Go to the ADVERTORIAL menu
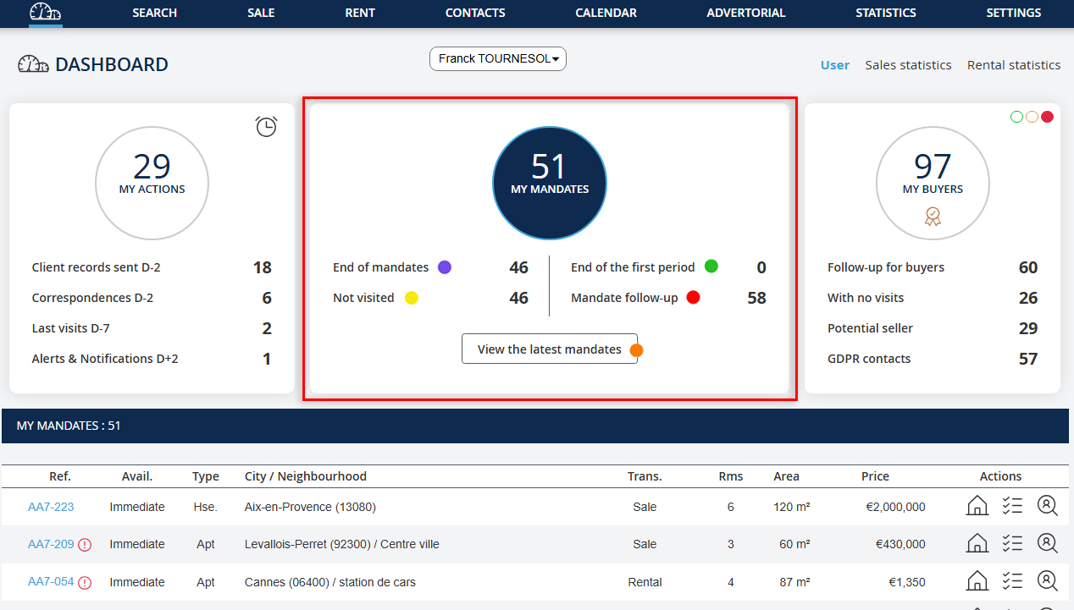Screen dimensions: 1074x610 pos(745,13)
